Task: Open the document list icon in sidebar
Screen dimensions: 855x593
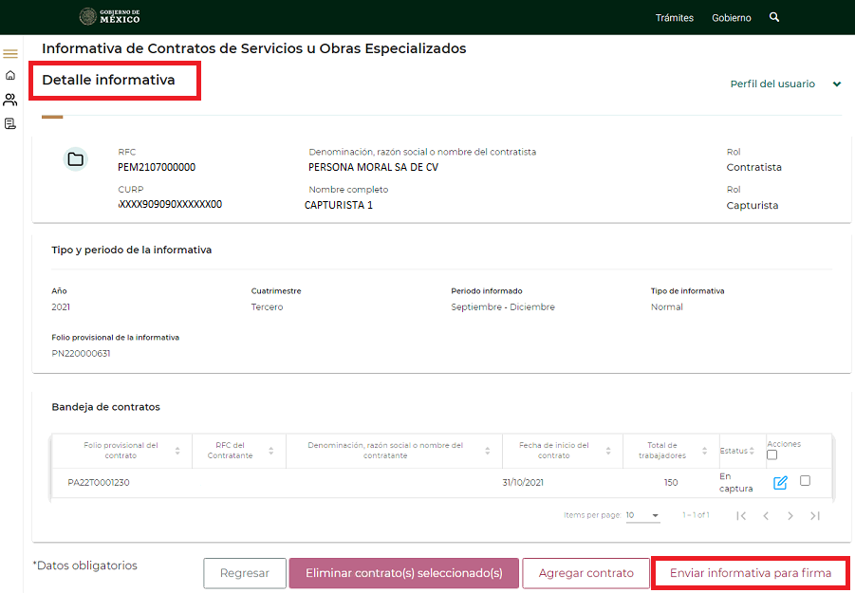Action: (x=10, y=124)
